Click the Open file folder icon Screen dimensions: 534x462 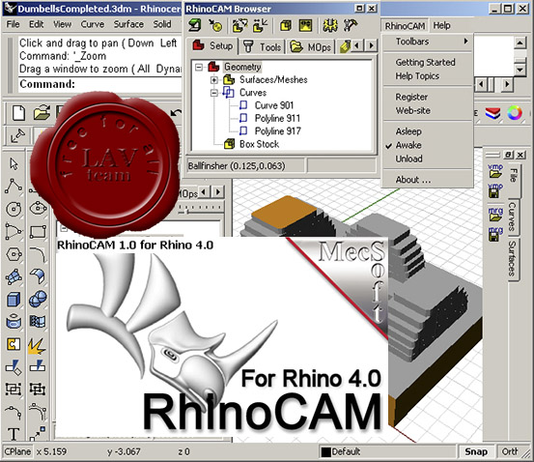coord(42,113)
